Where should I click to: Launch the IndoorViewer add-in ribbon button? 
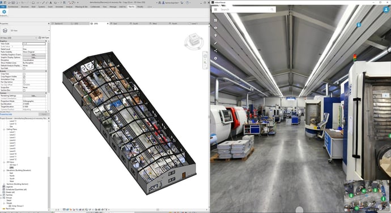click(x=4, y=12)
